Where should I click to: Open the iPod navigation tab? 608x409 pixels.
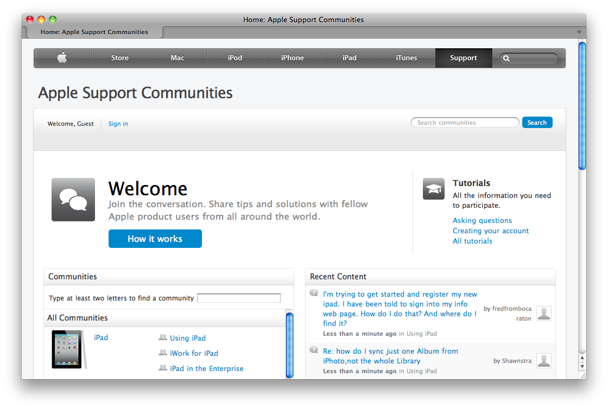coord(235,58)
